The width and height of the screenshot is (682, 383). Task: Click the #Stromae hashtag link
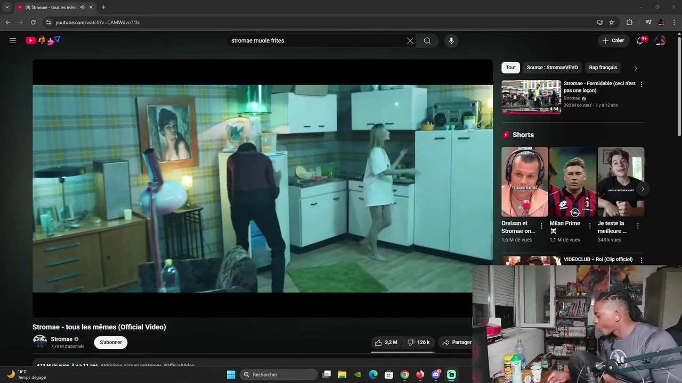coord(111,365)
